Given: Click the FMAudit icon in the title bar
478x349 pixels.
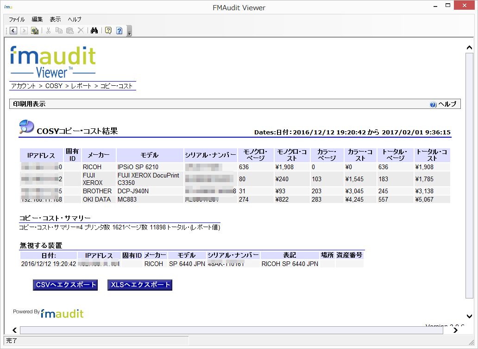Looking at the screenshot, I should tap(8, 6).
